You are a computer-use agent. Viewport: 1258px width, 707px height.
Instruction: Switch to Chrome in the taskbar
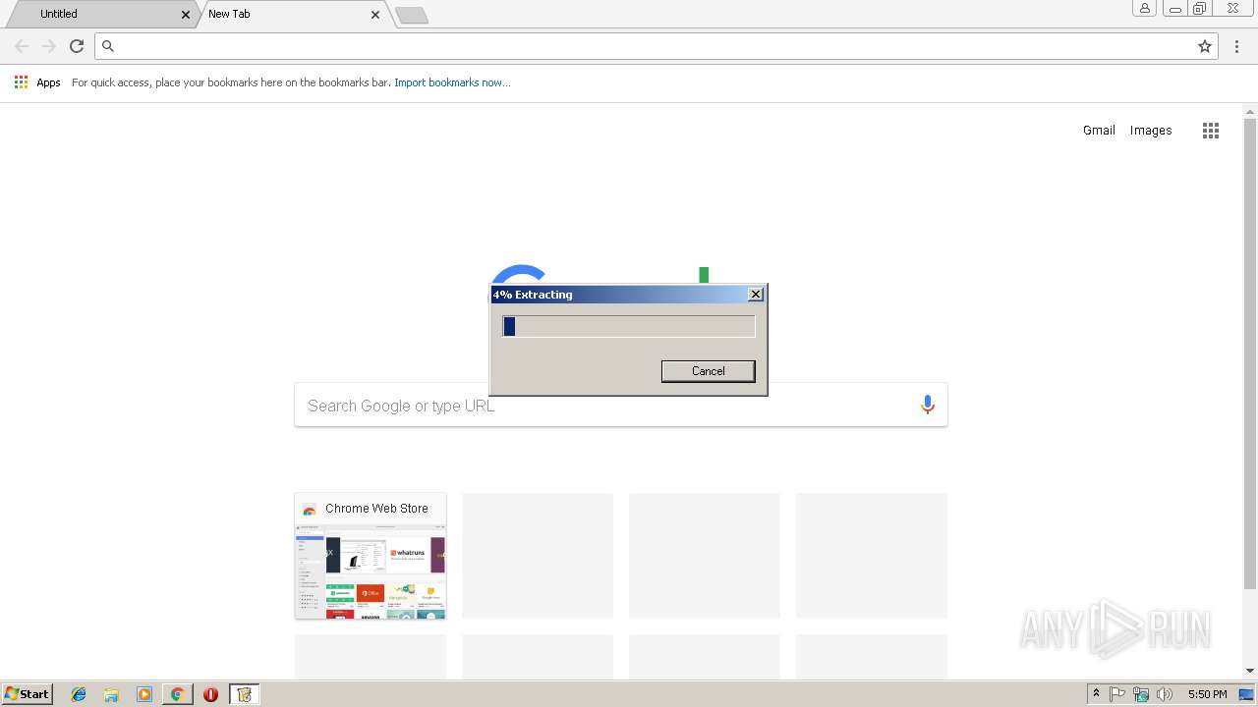click(x=178, y=694)
